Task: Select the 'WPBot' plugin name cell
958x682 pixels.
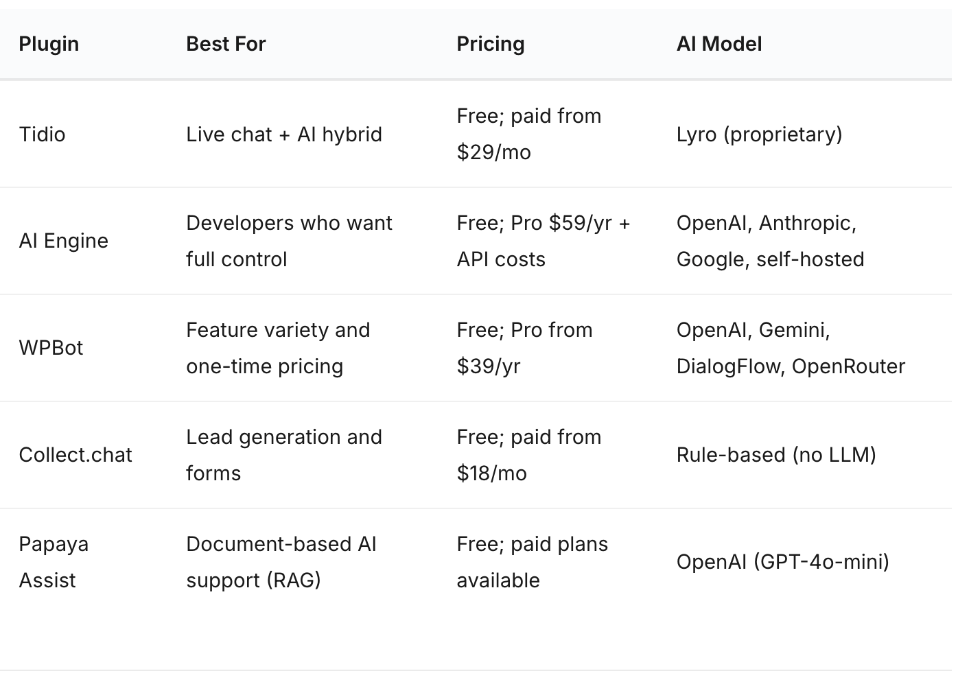Action: click(51, 348)
